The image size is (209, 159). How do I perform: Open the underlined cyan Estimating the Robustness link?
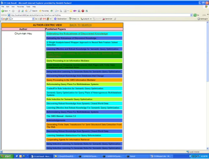click(77, 34)
